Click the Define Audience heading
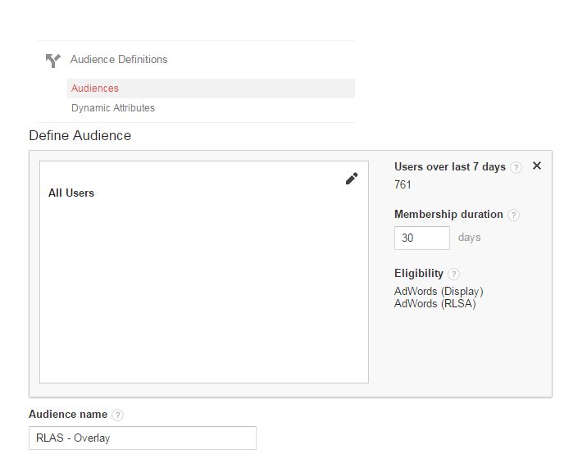 point(80,135)
